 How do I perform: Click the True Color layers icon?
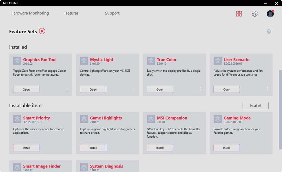pos(151,61)
